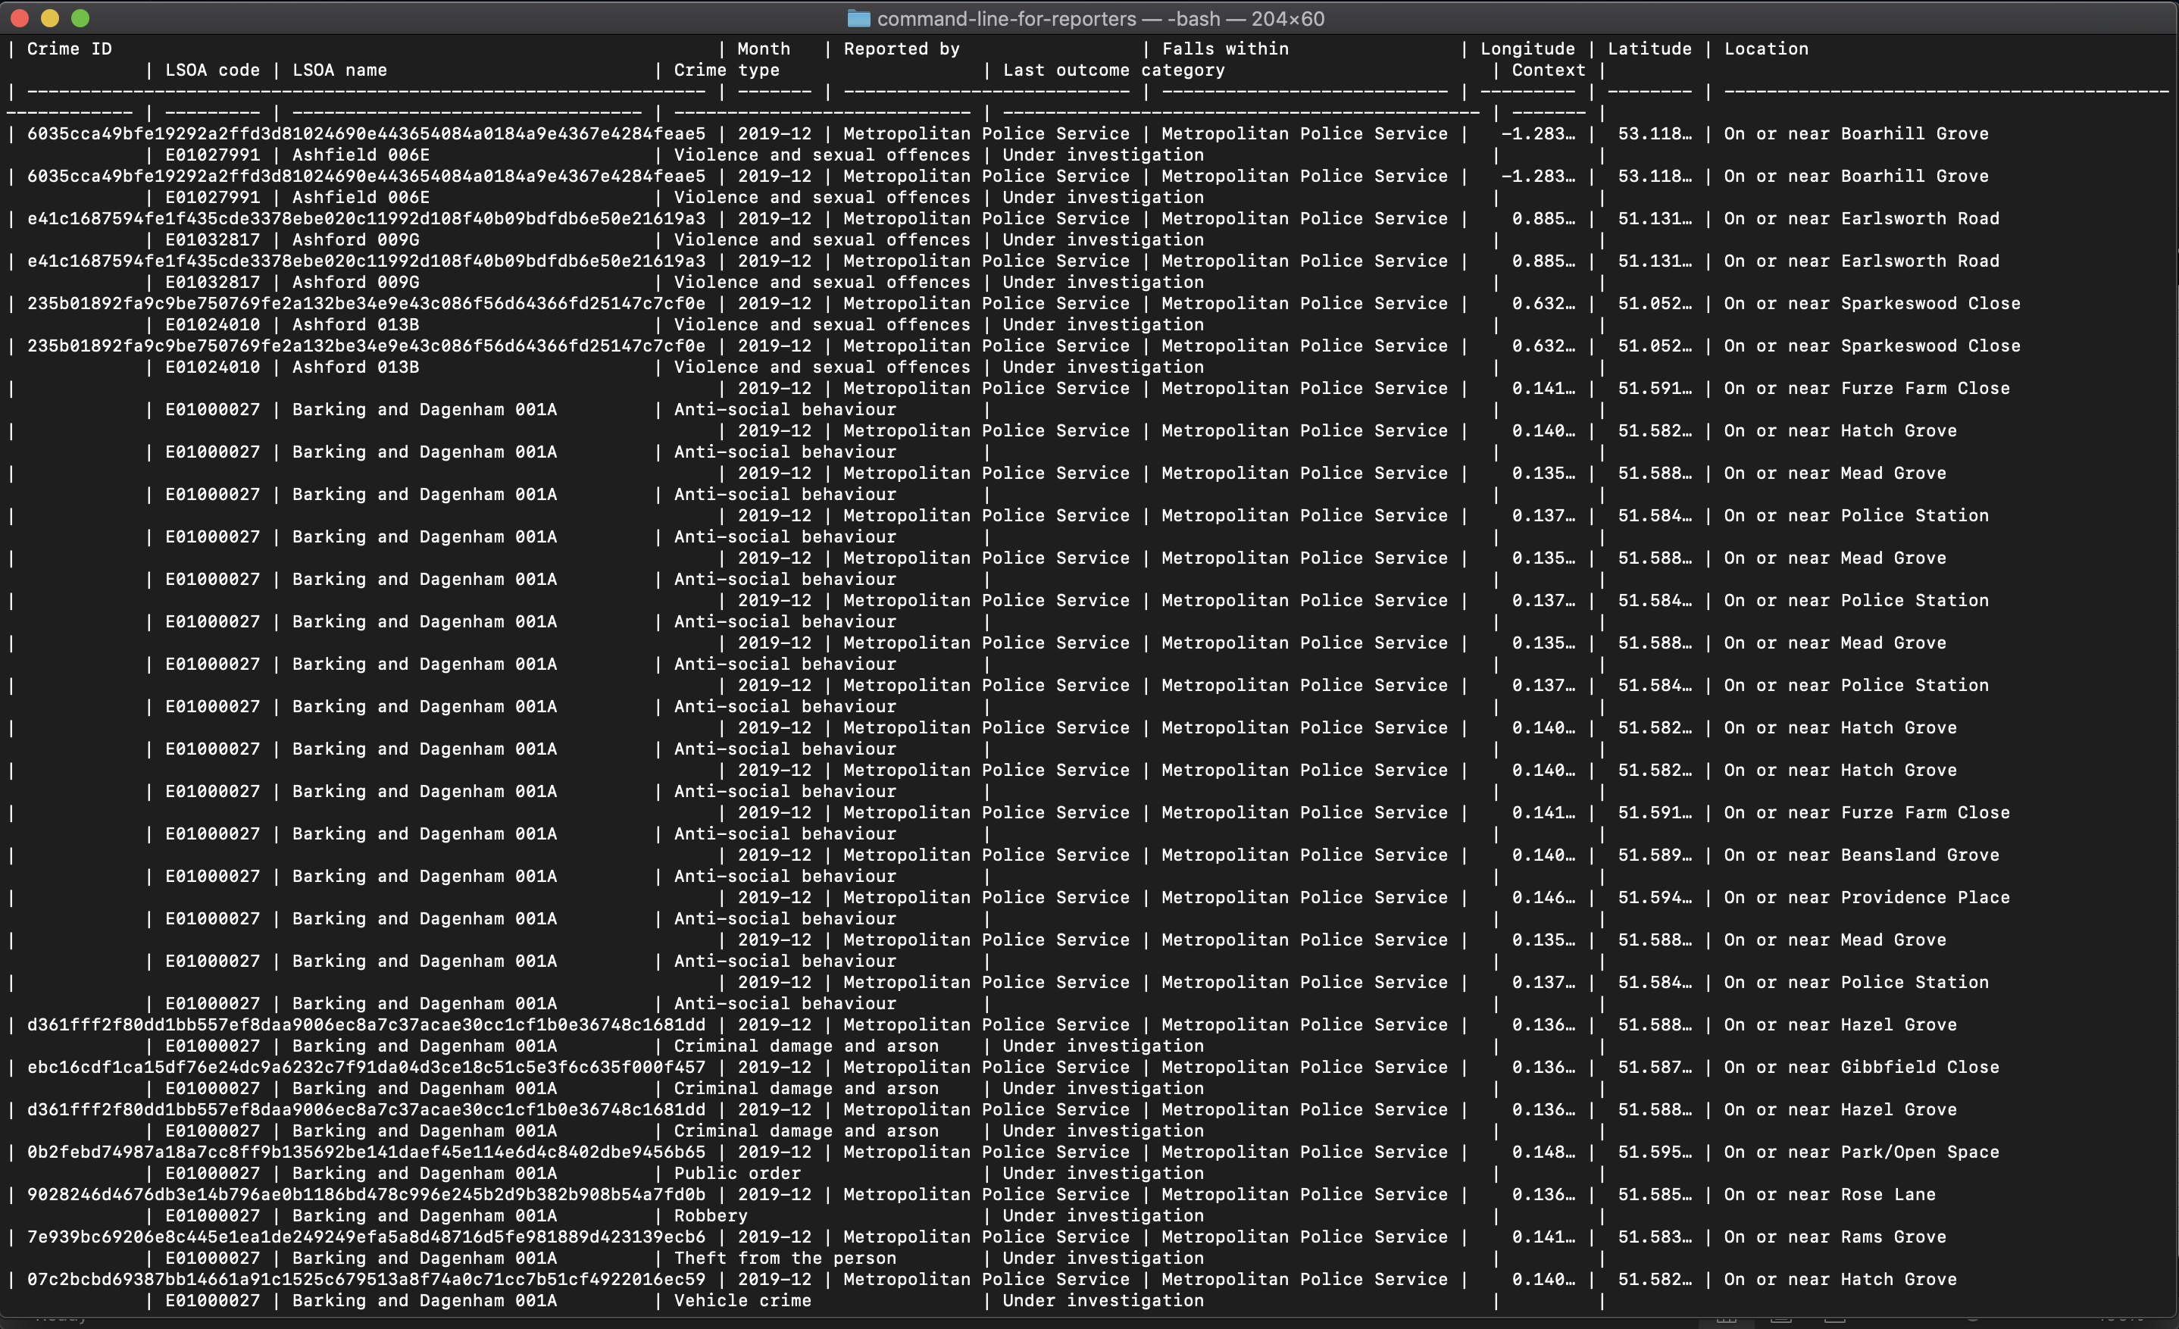Click On or near Providence Place text
This screenshot has height=1329, width=2179.
pyautogui.click(x=1866, y=898)
